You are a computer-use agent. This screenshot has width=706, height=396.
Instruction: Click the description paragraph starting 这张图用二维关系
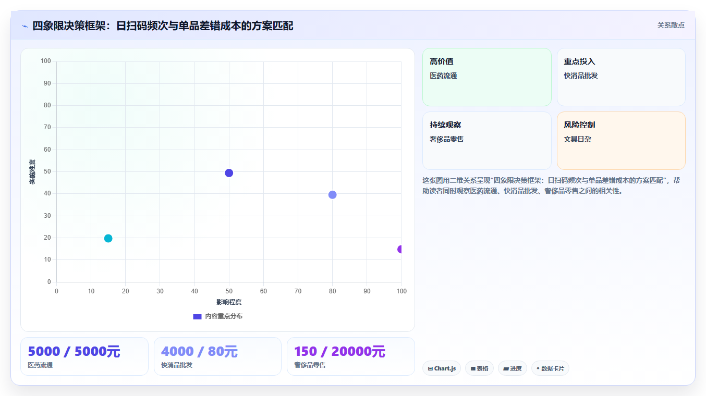551,185
